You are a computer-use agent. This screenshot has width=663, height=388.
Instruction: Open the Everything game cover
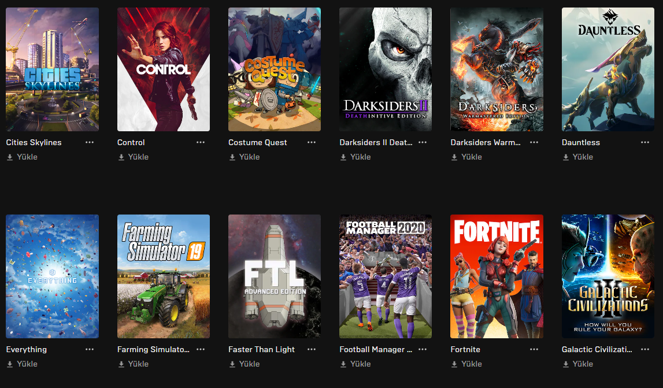53,276
